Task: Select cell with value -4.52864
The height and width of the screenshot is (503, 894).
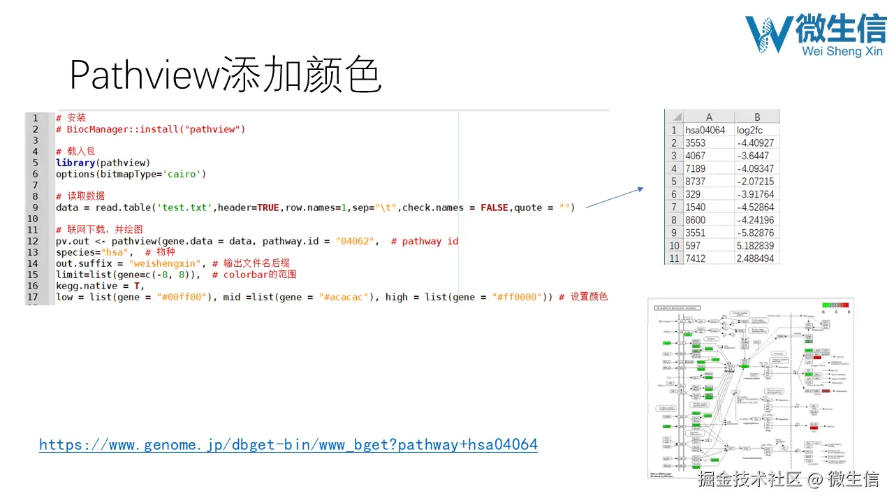Action: (757, 207)
